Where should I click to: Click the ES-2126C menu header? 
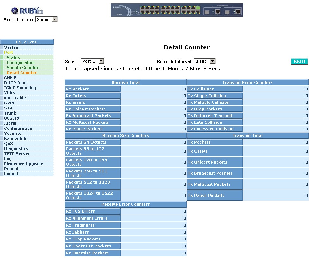27,42
